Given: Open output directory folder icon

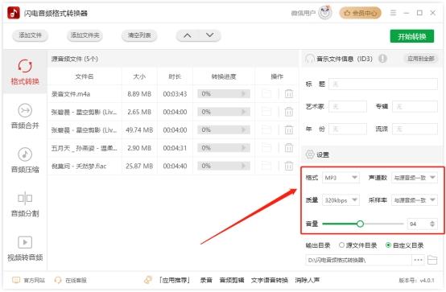Looking at the screenshot, I should pyautogui.click(x=432, y=260).
